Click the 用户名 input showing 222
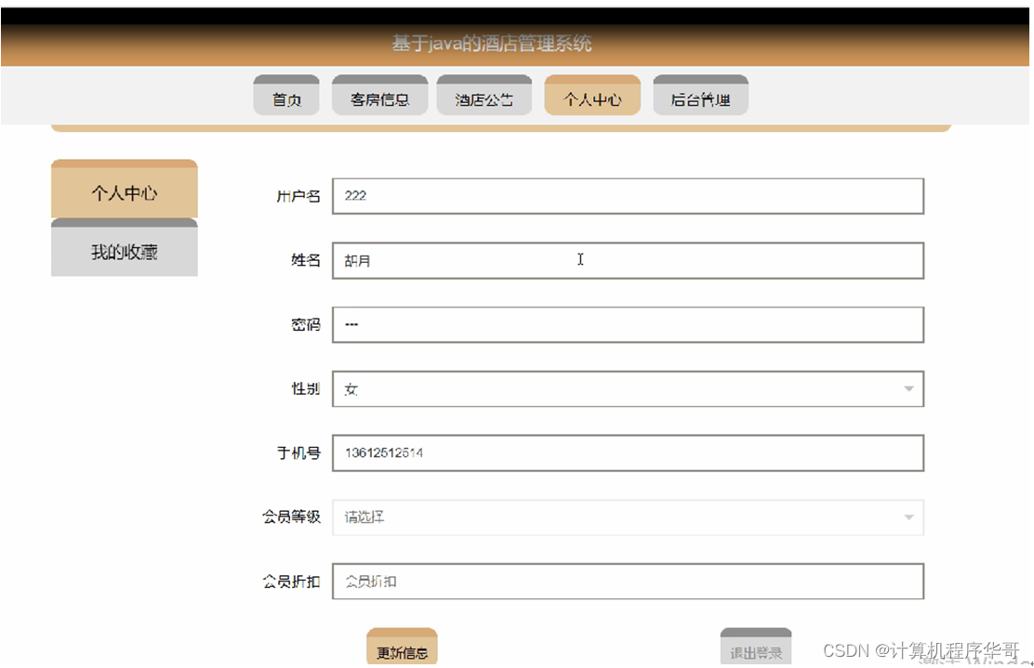Image resolution: width=1034 pixels, height=668 pixels. 628,196
